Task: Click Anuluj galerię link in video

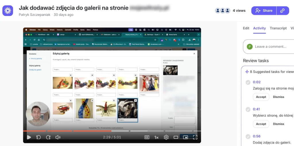Action: (x=35, y=59)
